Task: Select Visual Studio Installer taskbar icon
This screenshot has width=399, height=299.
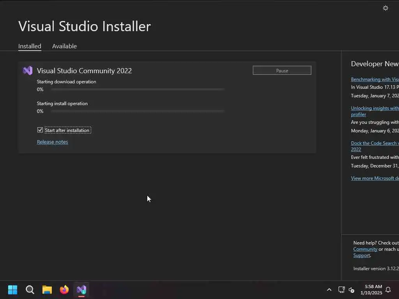Action: [x=81, y=290]
